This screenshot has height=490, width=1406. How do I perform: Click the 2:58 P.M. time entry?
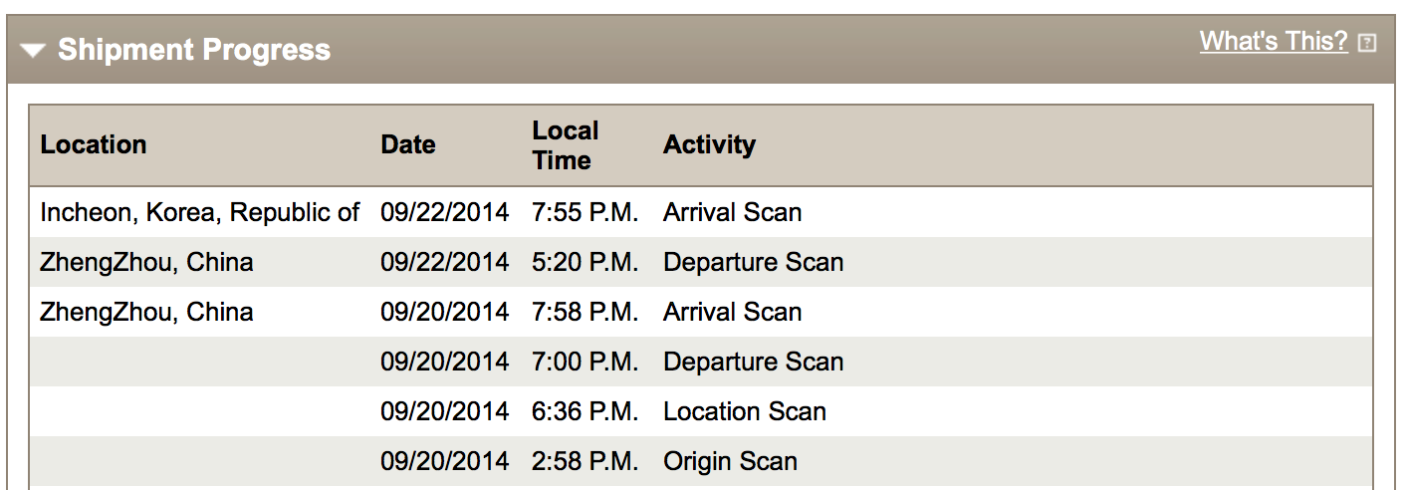click(585, 461)
